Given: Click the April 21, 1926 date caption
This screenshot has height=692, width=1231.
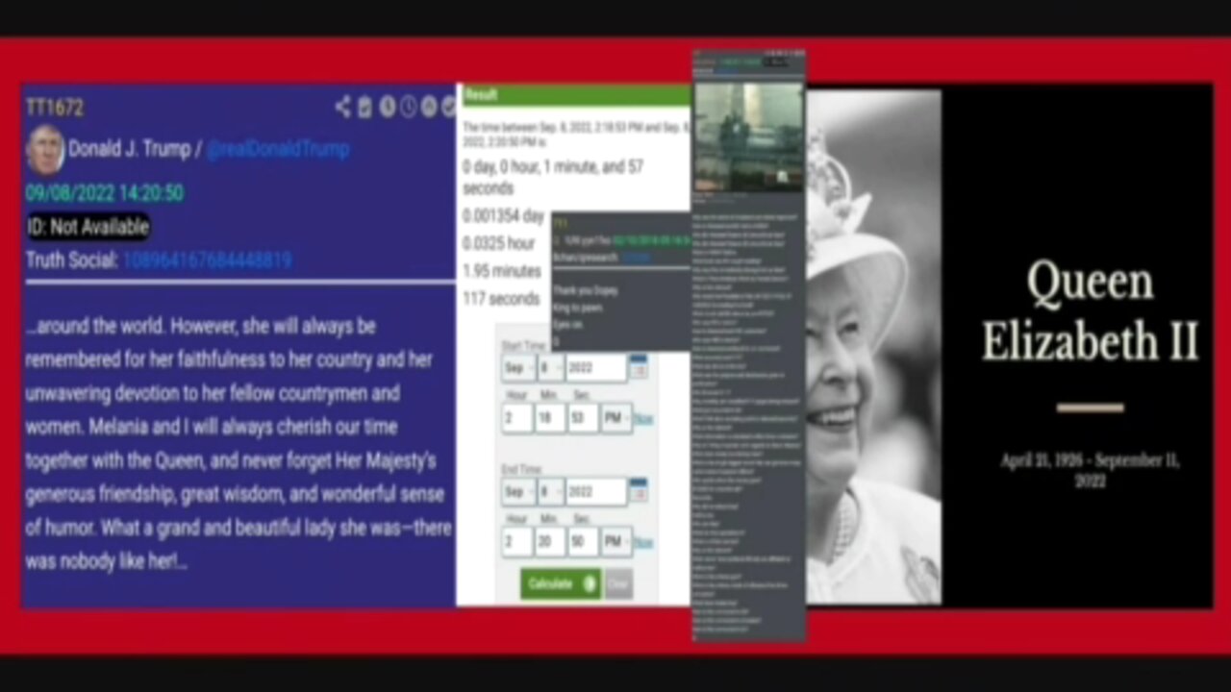Looking at the screenshot, I should (1090, 470).
